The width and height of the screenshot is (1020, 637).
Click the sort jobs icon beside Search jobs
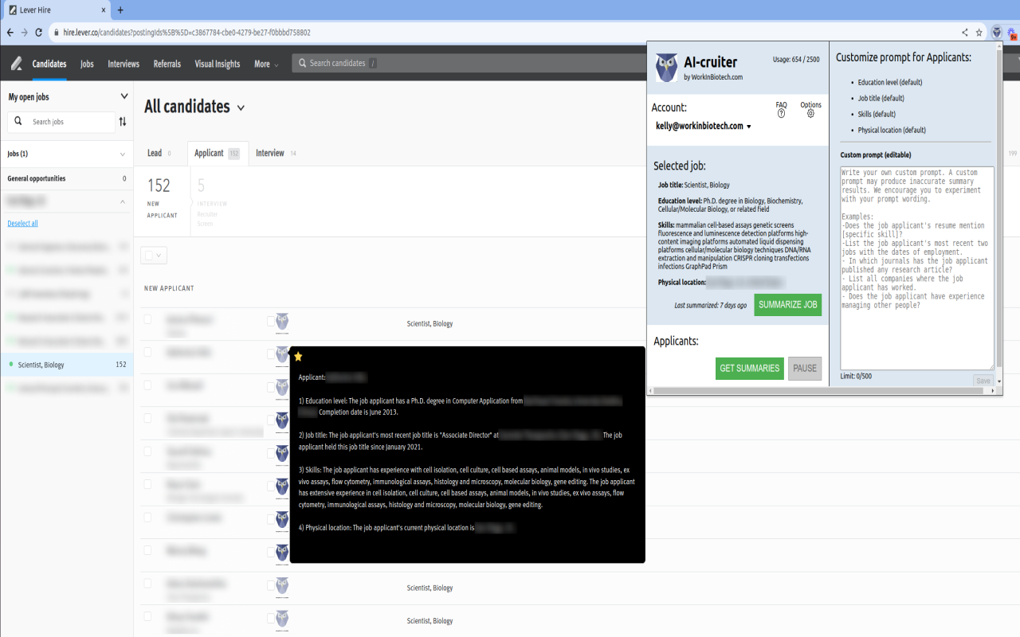tap(123, 122)
